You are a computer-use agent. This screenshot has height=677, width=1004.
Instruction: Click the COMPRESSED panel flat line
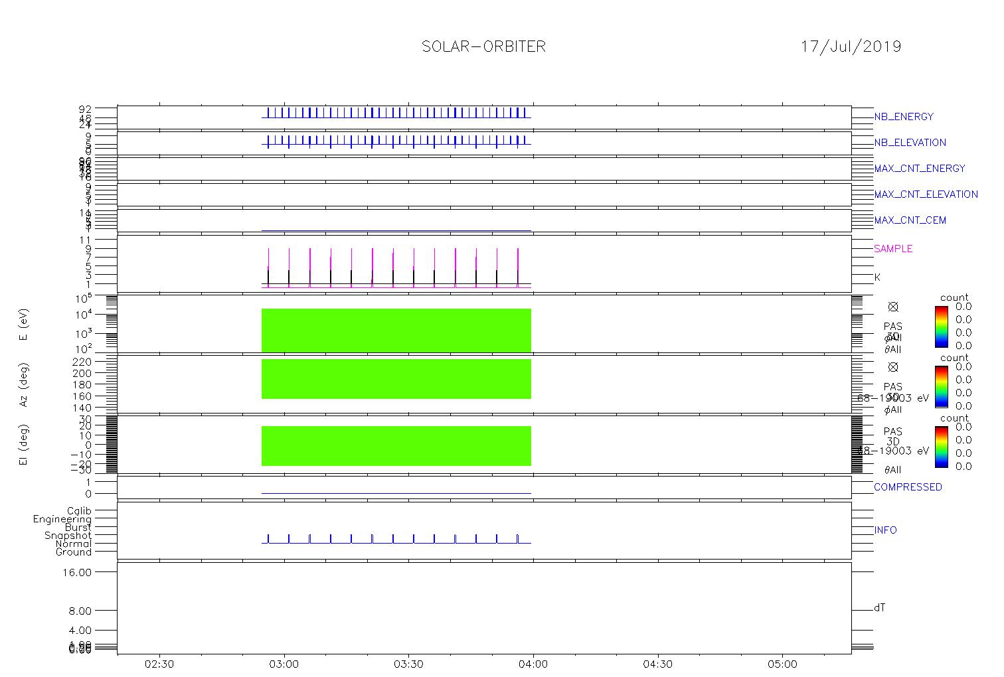click(x=396, y=493)
